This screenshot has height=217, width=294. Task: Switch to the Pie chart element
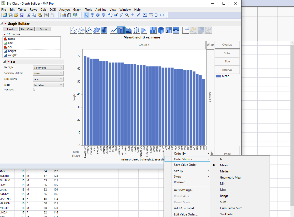tap(161, 30)
